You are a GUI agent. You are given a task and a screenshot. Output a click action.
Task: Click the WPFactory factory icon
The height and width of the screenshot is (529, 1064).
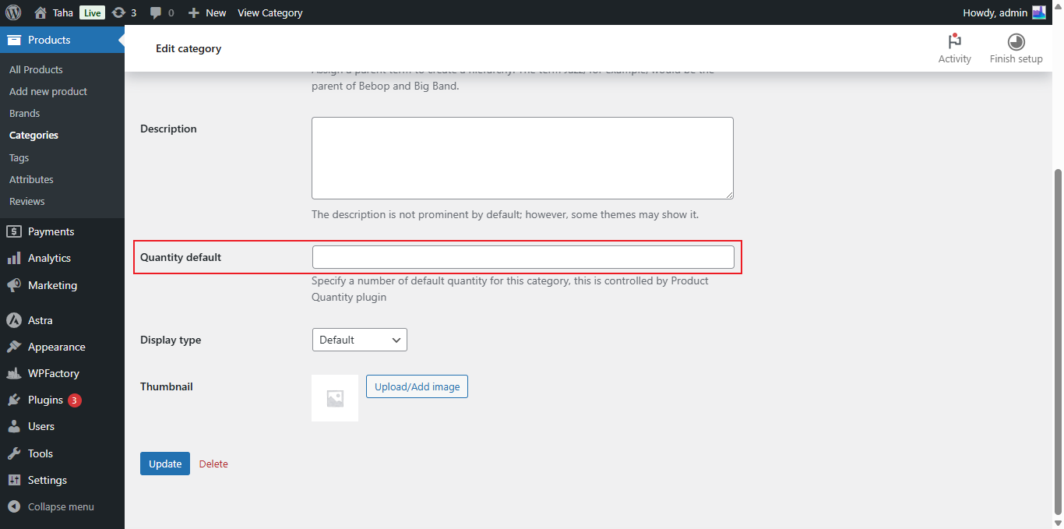[14, 373]
